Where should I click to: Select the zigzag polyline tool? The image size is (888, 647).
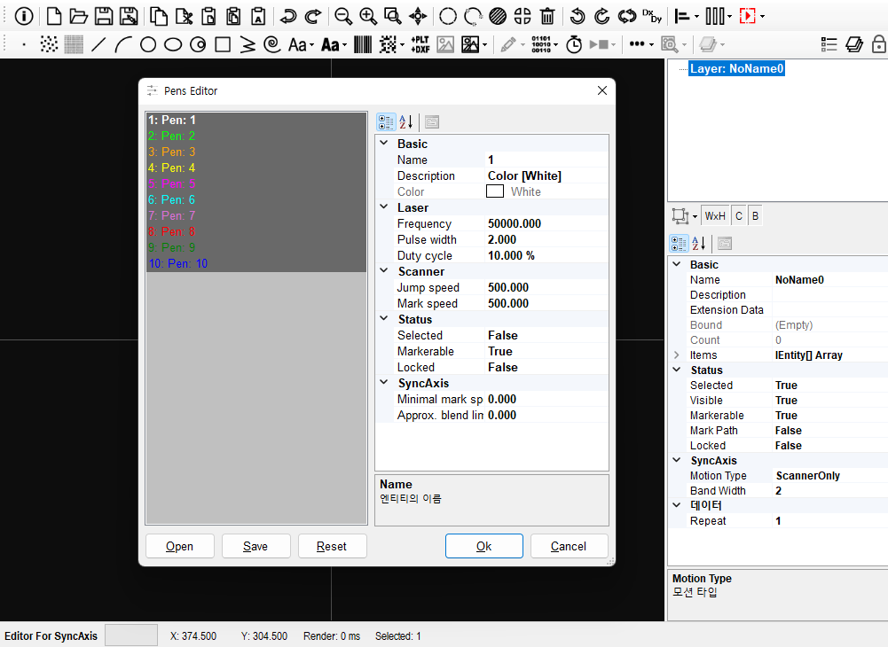pyautogui.click(x=248, y=44)
